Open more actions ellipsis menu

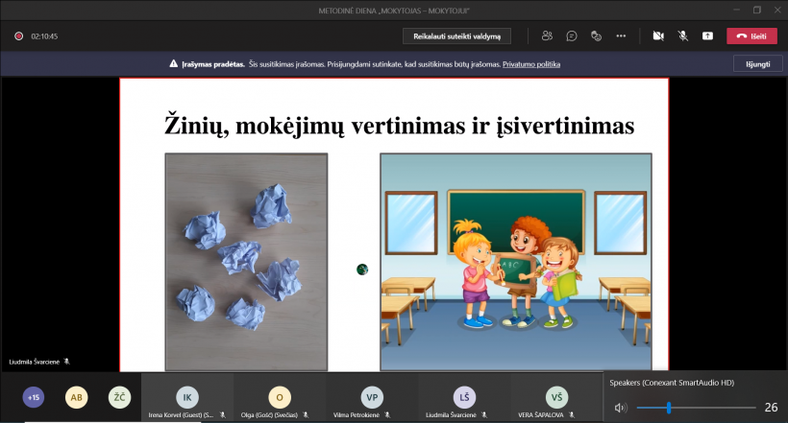[621, 35]
